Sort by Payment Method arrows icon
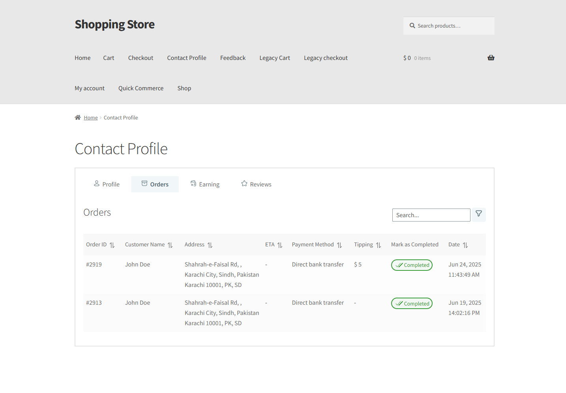566x393 pixels. (339, 245)
